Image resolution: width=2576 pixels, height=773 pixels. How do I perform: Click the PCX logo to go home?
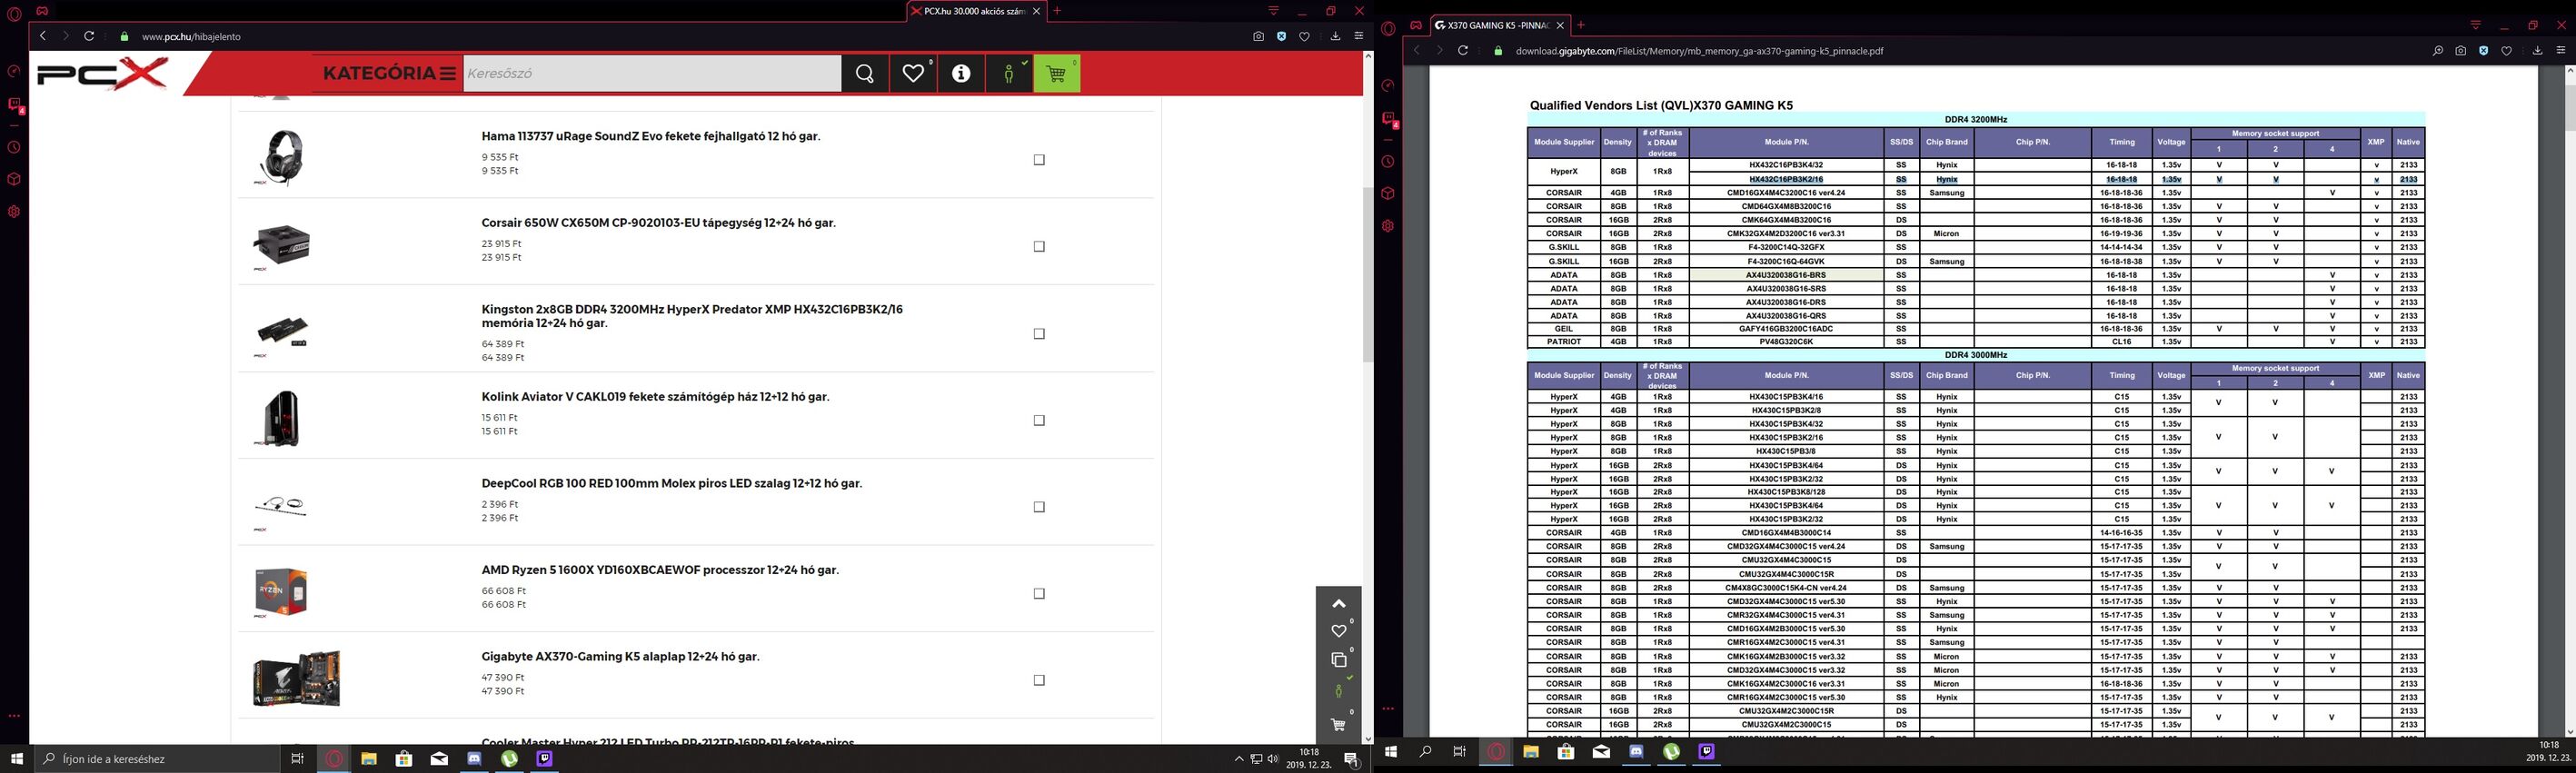[x=102, y=73]
